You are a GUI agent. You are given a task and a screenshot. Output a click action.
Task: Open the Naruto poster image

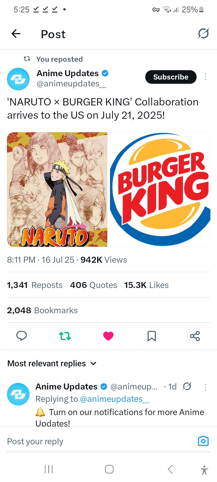[x=57, y=189]
